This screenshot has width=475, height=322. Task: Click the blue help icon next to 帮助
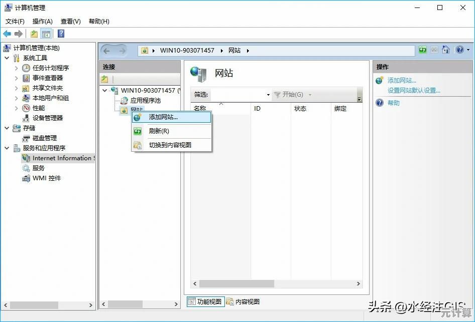[381, 103]
